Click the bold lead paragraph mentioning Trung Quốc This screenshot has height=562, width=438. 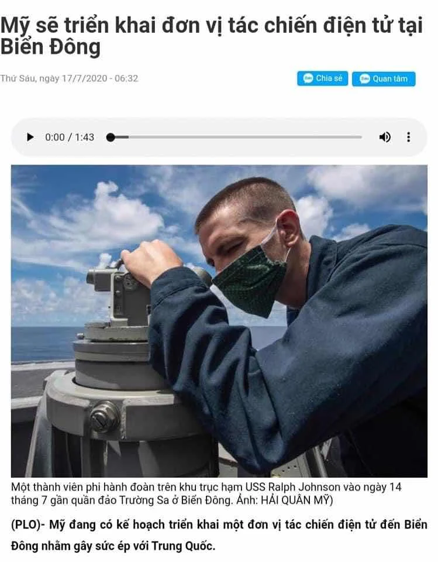click(219, 535)
